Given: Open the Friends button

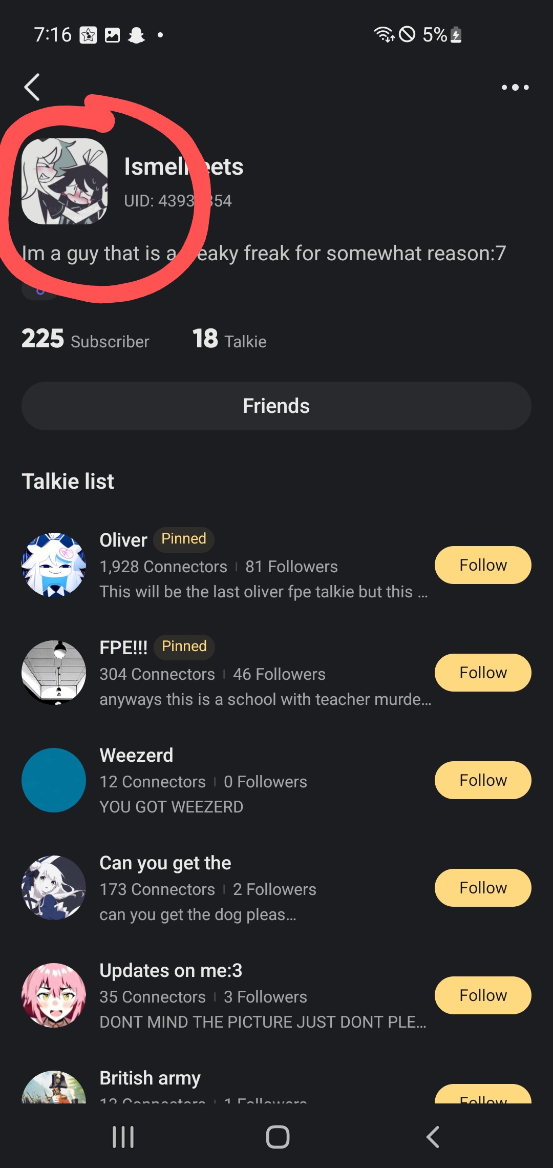Looking at the screenshot, I should (x=276, y=406).
